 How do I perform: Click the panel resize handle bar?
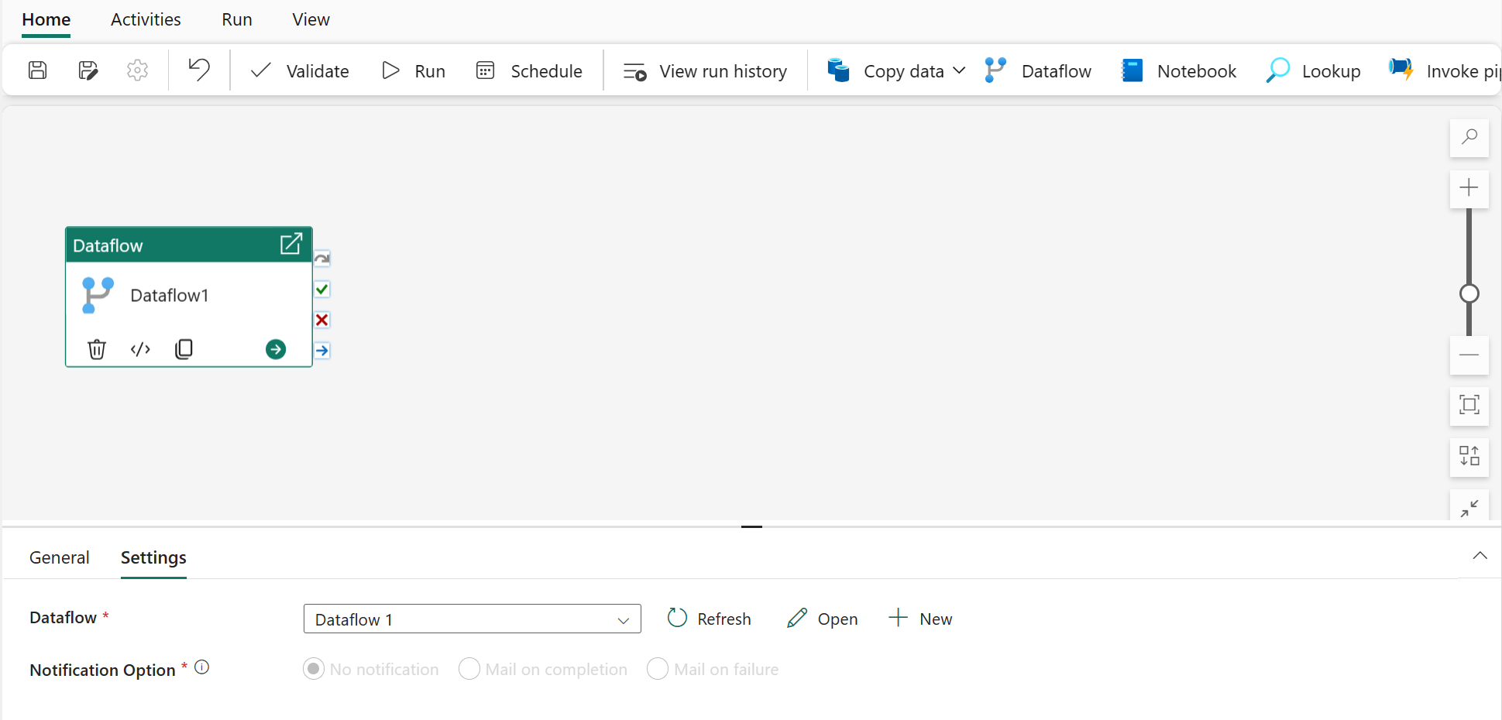(751, 526)
